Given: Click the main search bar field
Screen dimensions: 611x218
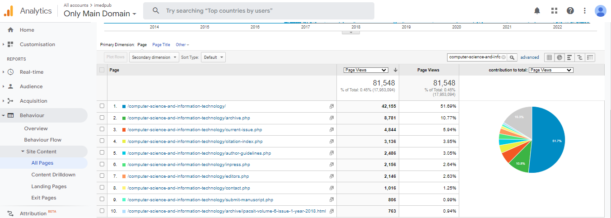Looking at the screenshot, I should click(x=258, y=10).
